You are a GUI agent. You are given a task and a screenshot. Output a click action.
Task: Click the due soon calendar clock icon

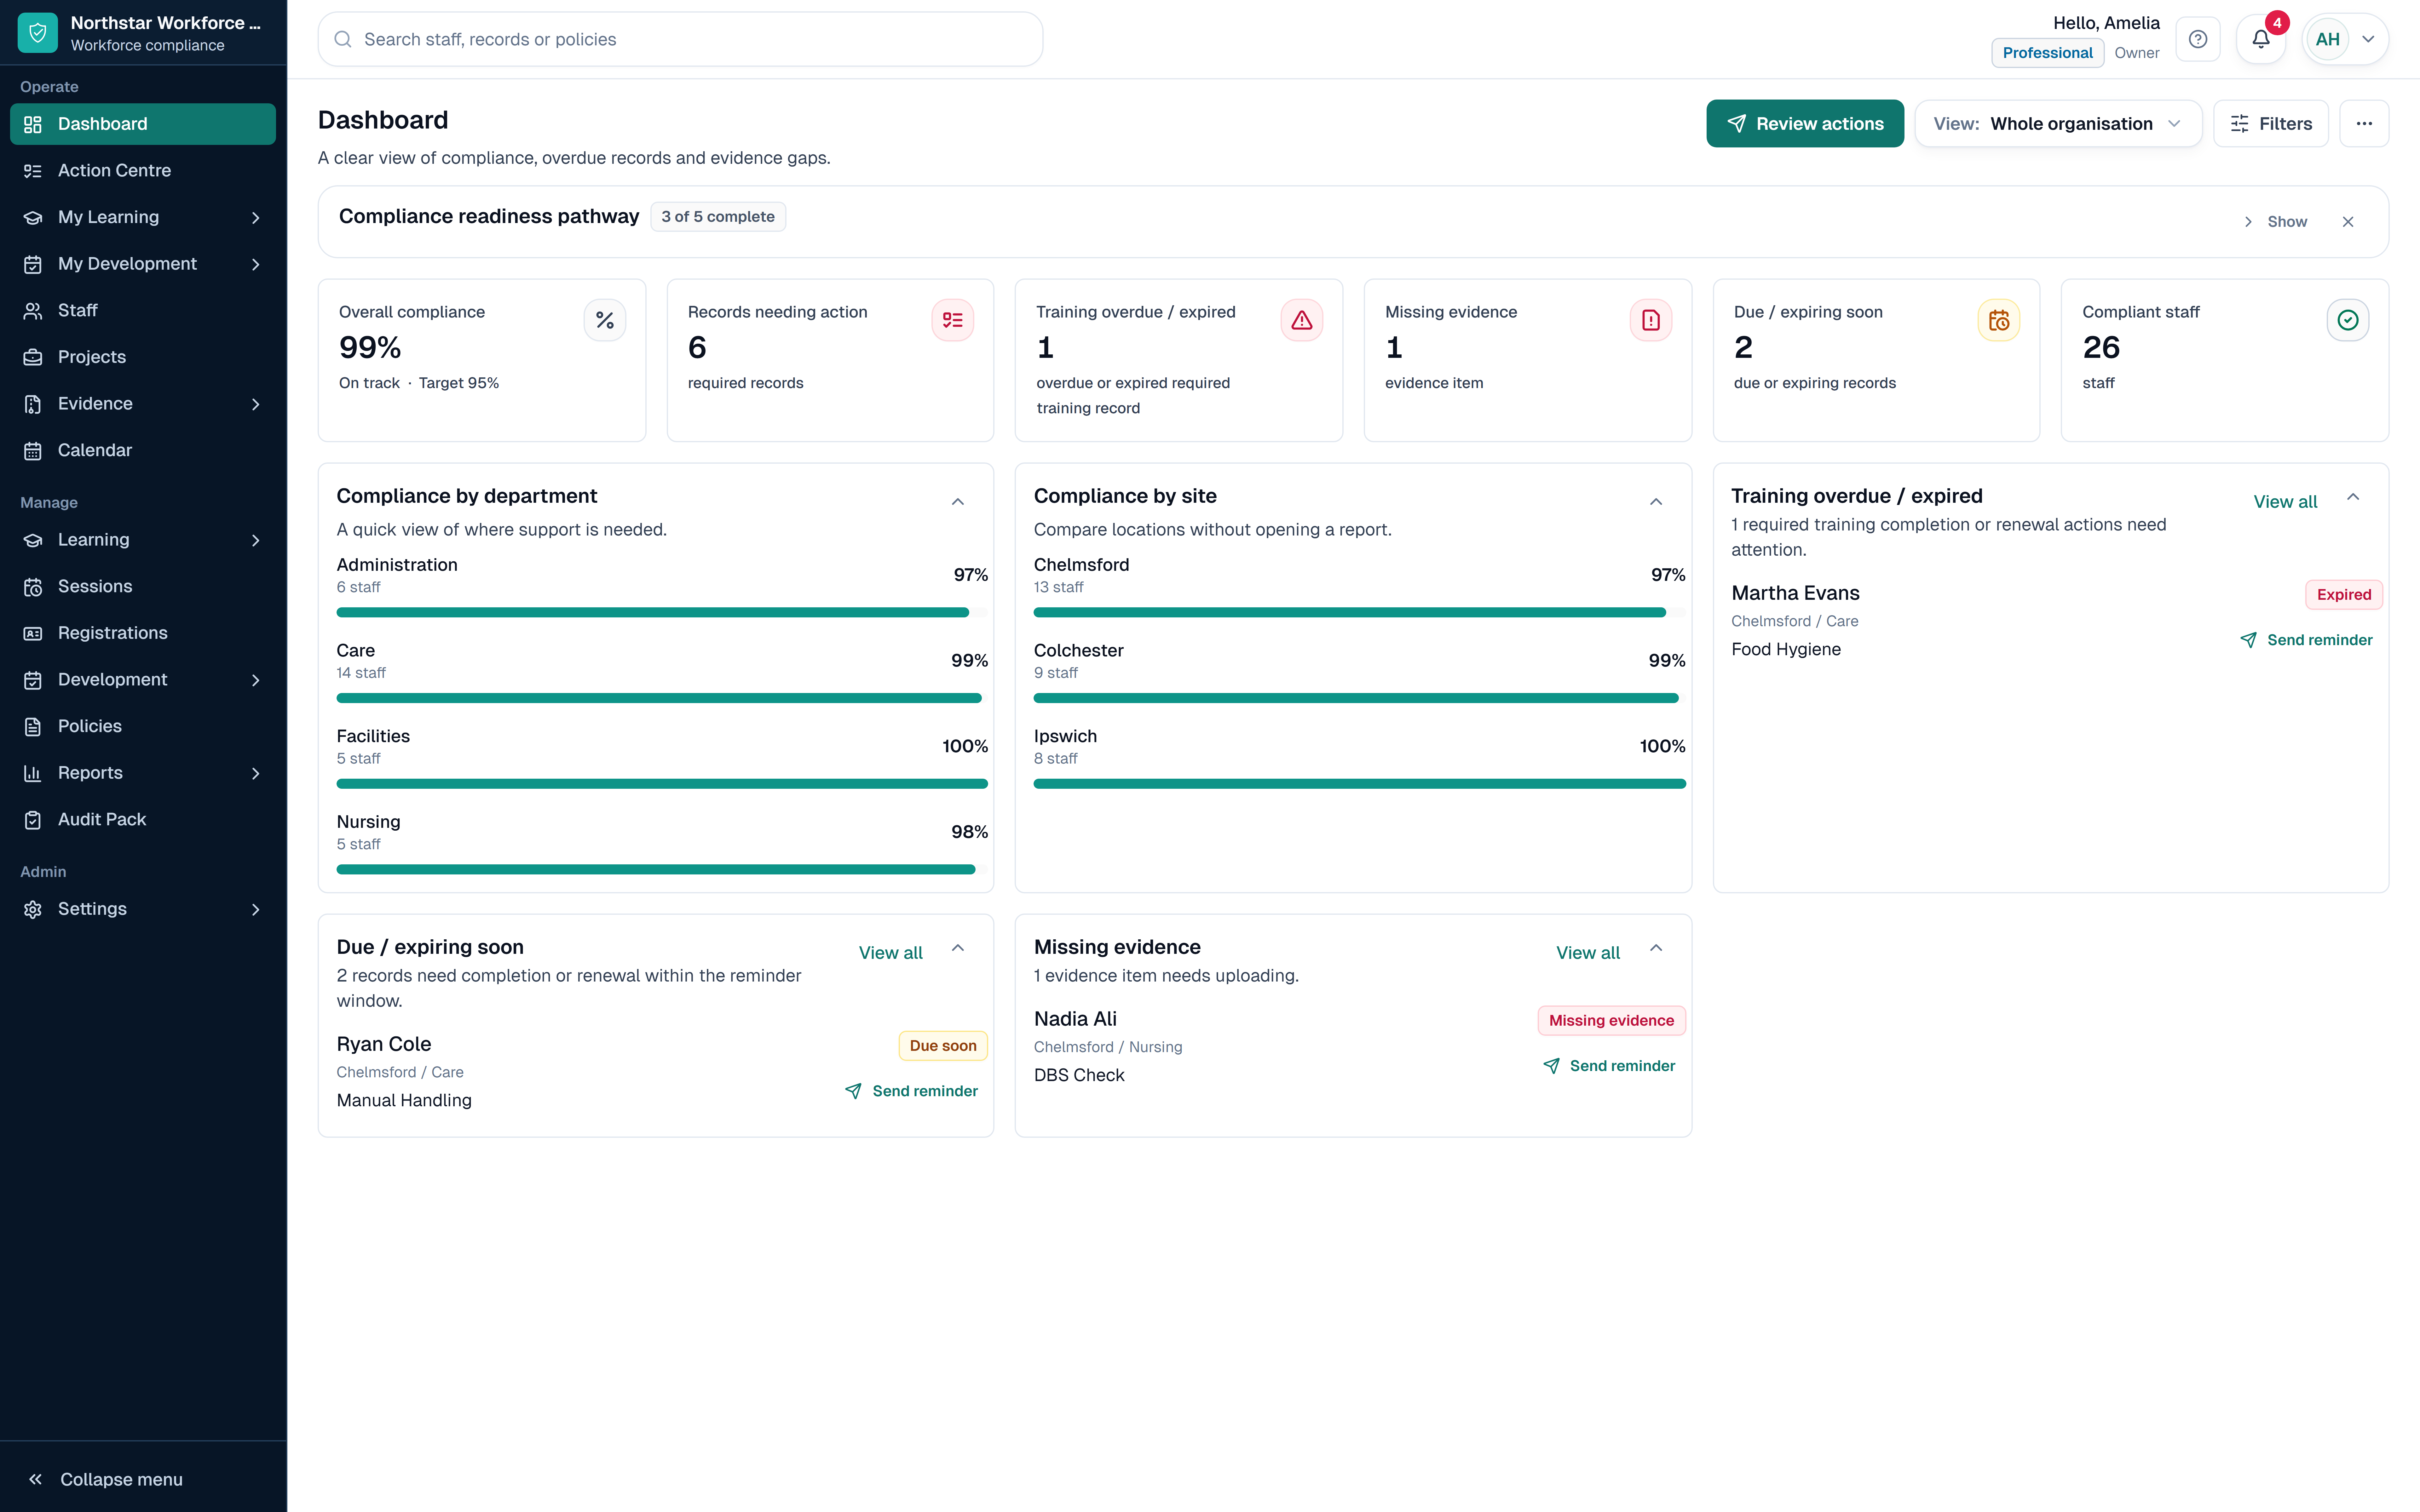click(x=1999, y=320)
